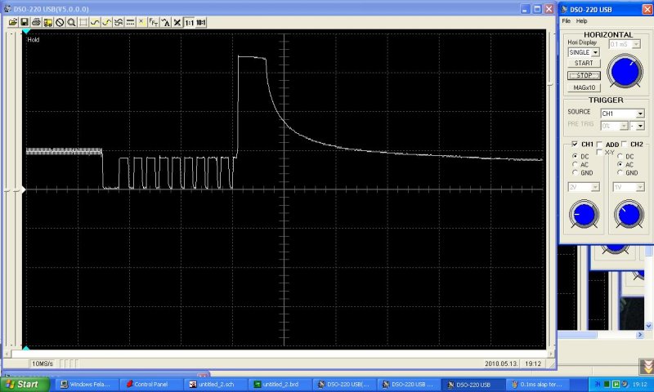This screenshot has height=392, width=654.
Task: Enable the CH1 channel checkbox
Action: tap(575, 144)
